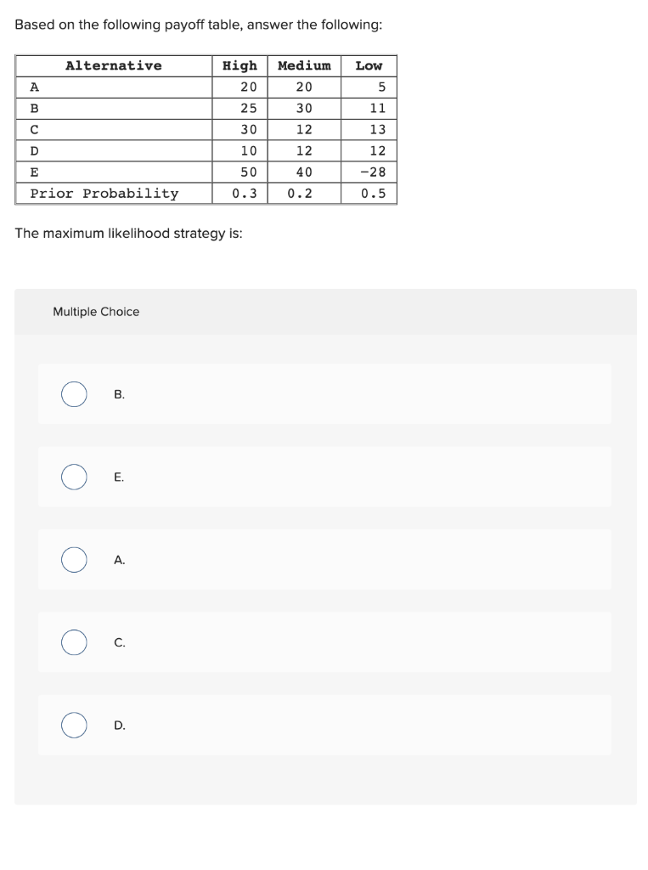The height and width of the screenshot is (870, 648).
Task: Click the E. answer label text
Action: (118, 477)
